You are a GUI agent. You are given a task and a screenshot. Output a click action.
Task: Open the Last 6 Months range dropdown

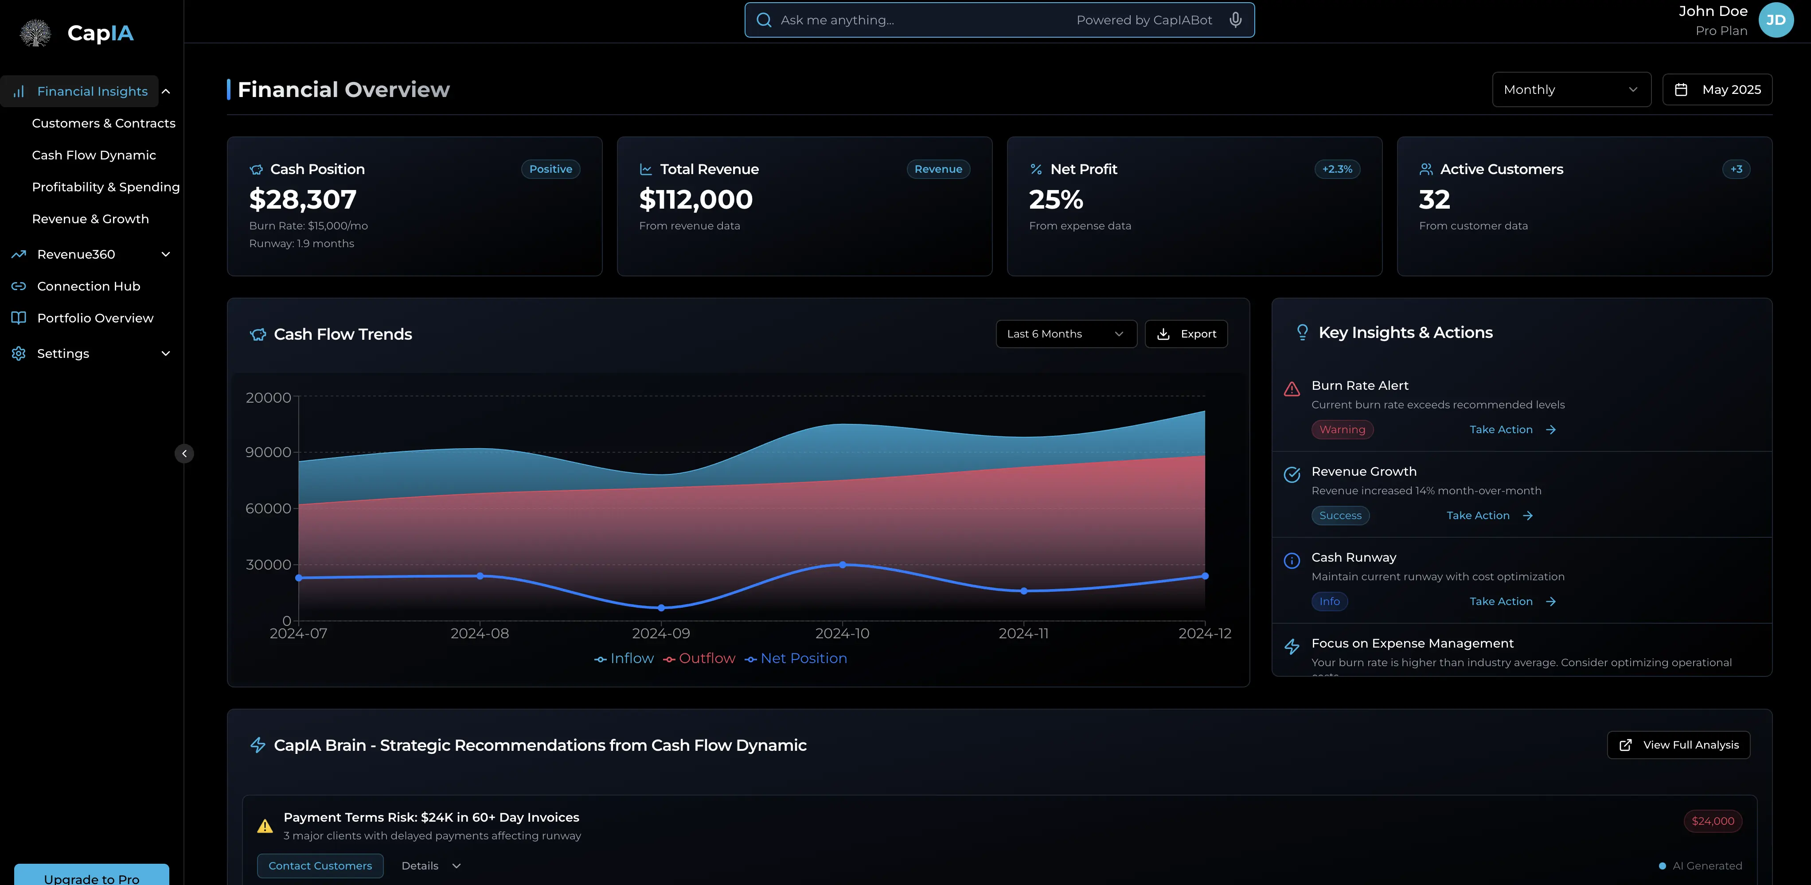[x=1066, y=334]
